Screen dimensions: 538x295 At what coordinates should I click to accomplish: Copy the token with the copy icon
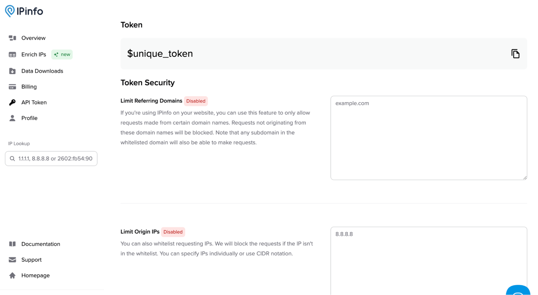[515, 54]
